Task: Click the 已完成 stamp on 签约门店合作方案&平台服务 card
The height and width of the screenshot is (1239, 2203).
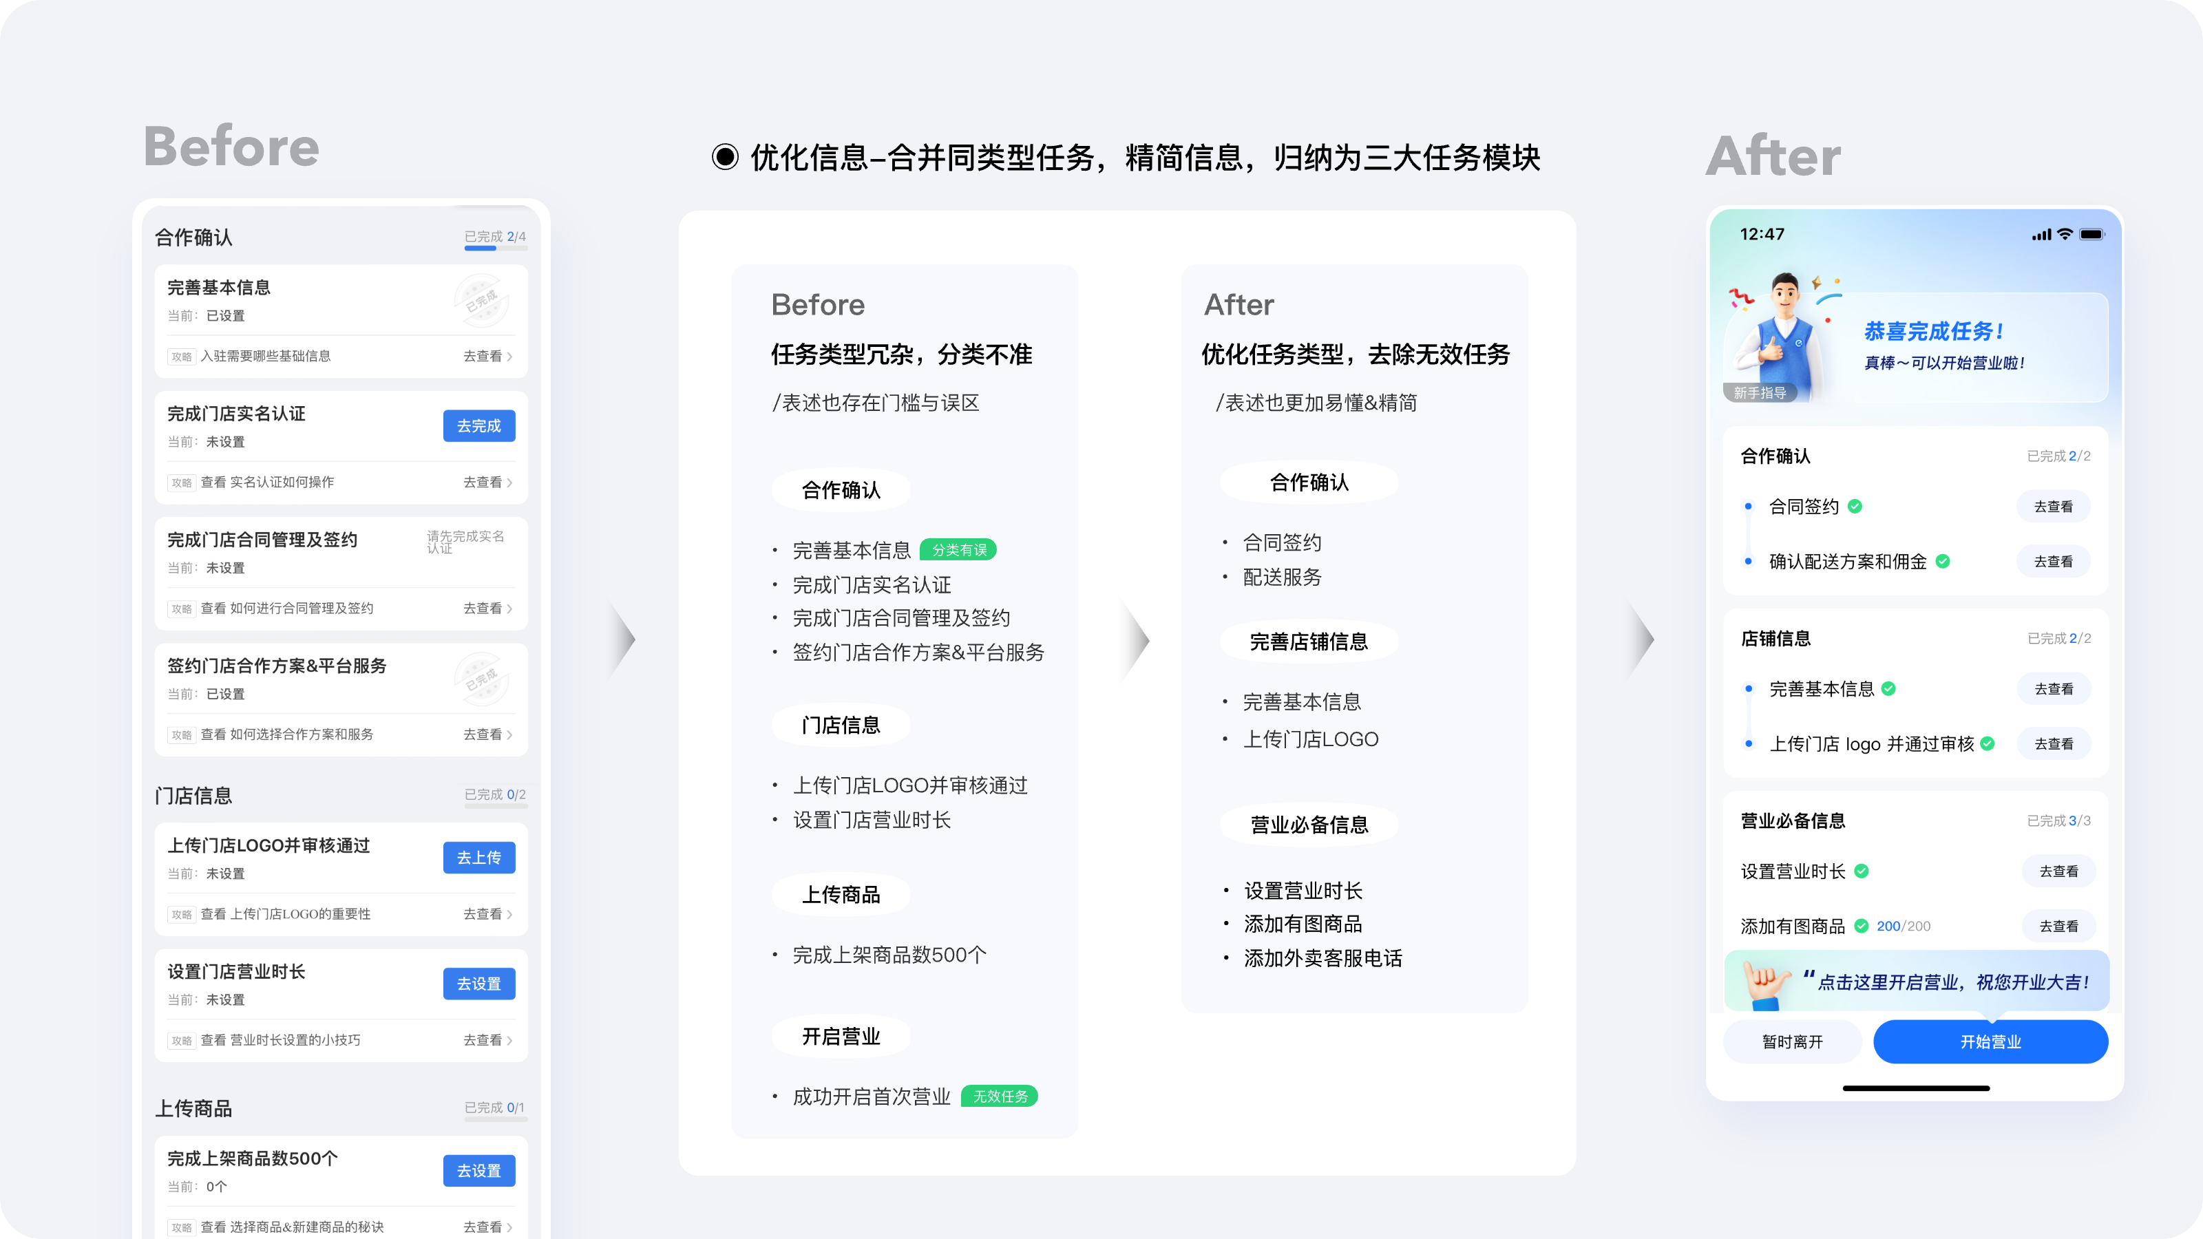Action: 481,679
